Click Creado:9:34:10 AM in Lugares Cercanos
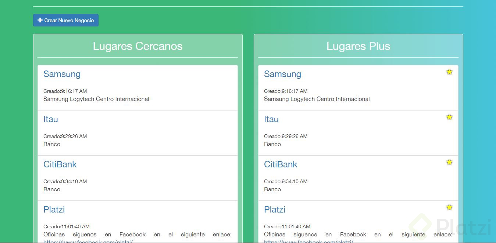This screenshot has width=496, height=243. [65, 181]
